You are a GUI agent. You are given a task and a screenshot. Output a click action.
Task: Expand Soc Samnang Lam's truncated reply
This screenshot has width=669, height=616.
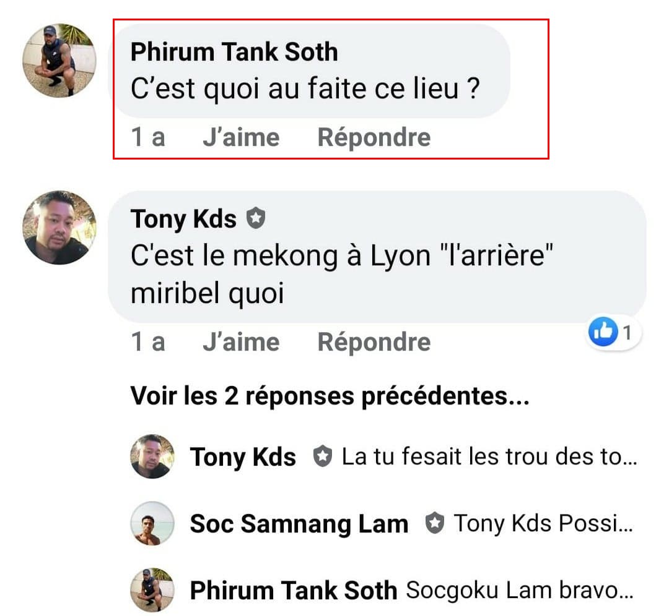[x=543, y=524]
